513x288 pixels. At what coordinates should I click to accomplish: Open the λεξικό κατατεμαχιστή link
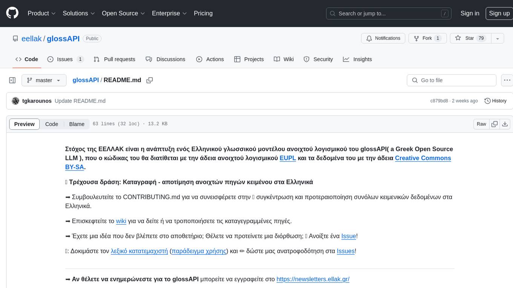[x=139, y=251]
